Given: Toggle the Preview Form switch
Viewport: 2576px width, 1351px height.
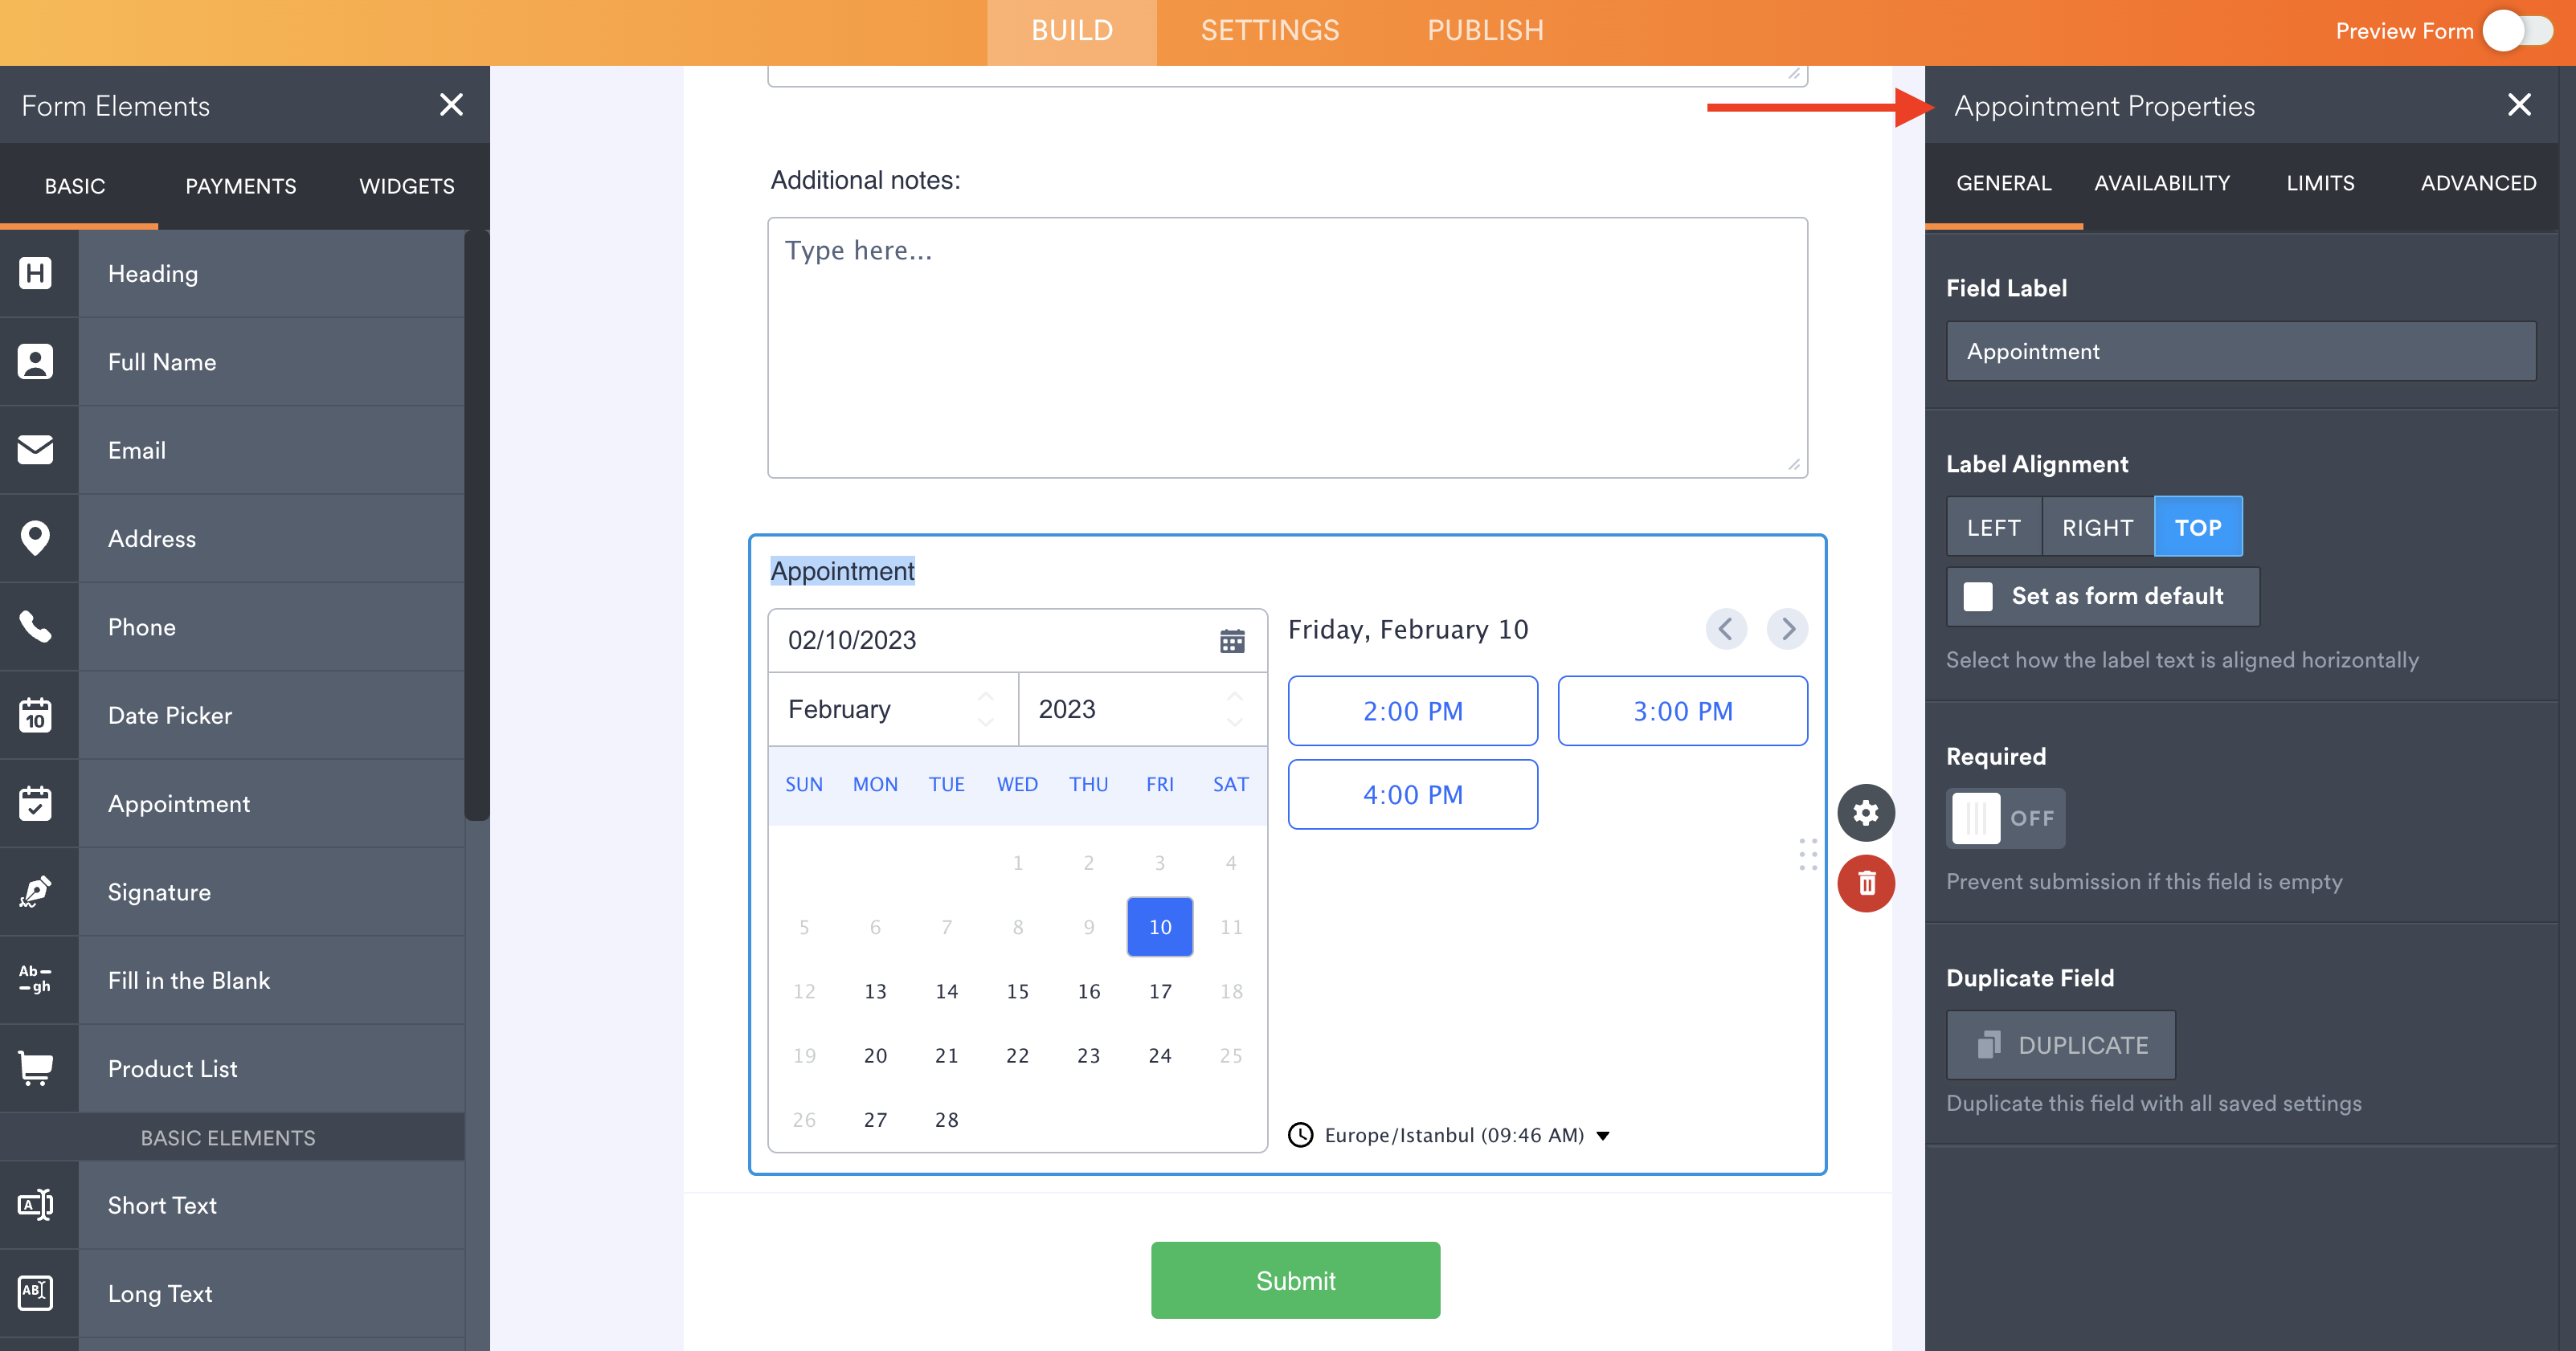Looking at the screenshot, I should (x=2518, y=31).
